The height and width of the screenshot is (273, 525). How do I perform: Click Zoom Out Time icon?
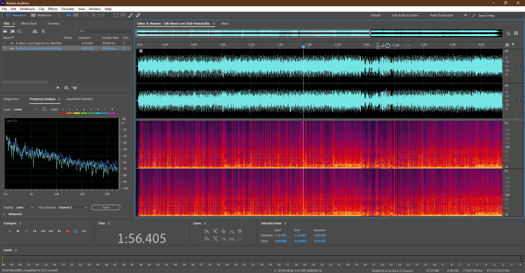point(215,239)
